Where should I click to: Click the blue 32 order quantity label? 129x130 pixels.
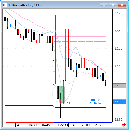pos(68,103)
